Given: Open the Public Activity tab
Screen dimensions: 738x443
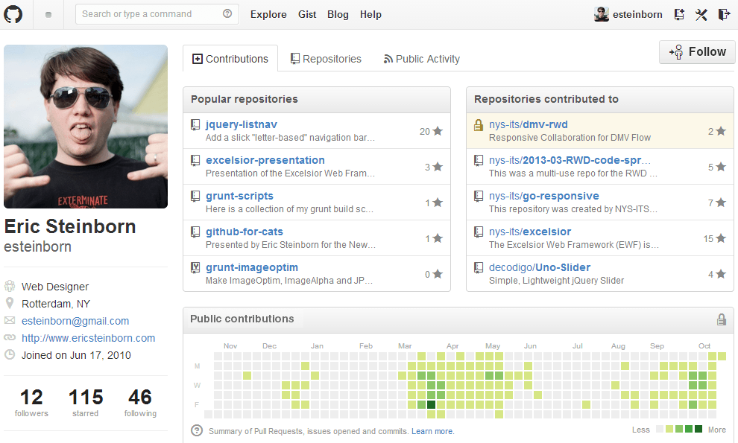Looking at the screenshot, I should tap(421, 59).
